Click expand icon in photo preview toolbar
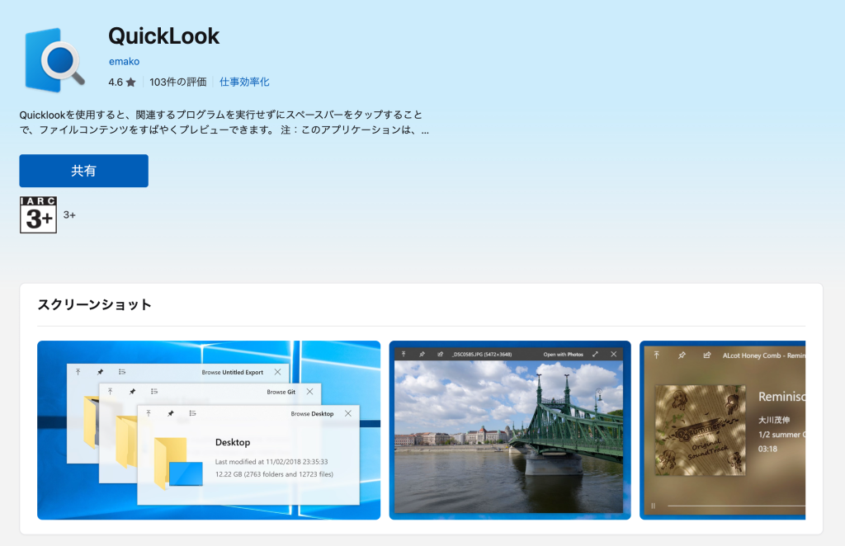The width and height of the screenshot is (845, 546). coord(596,355)
